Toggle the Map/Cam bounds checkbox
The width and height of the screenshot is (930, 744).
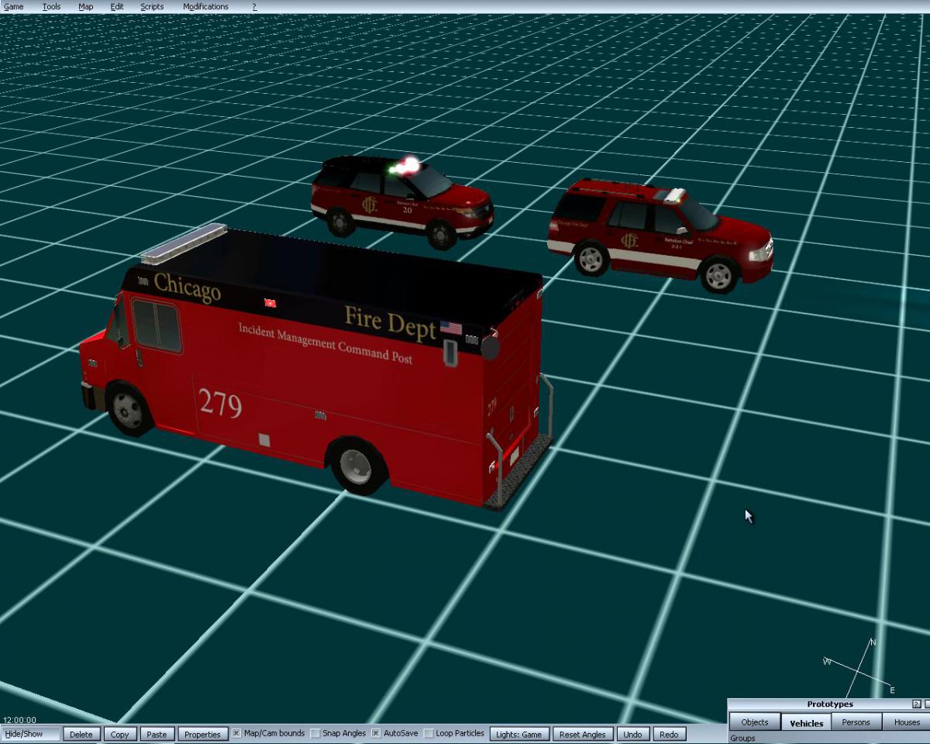236,733
